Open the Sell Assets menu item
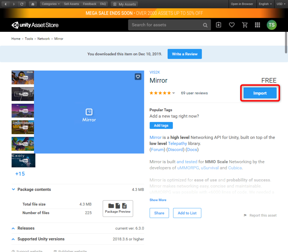The width and height of the screenshot is (288, 252). click(71, 4)
